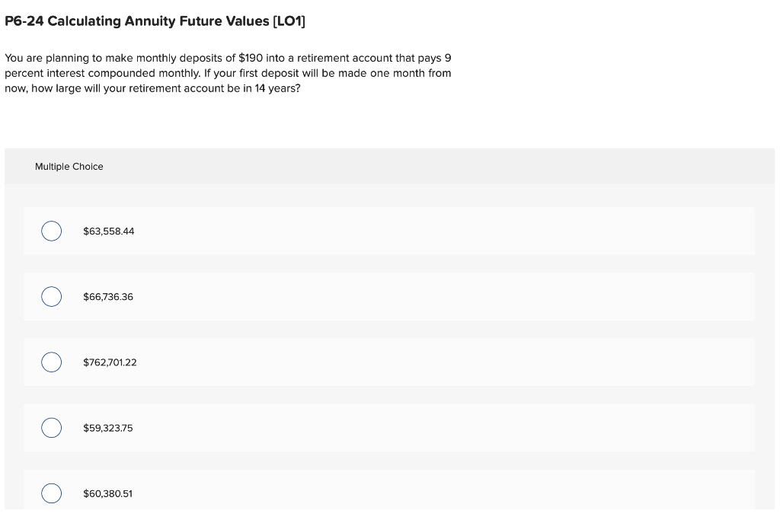The image size is (780, 520).
Task: Choose the fourth answer option row
Action: click(x=389, y=427)
